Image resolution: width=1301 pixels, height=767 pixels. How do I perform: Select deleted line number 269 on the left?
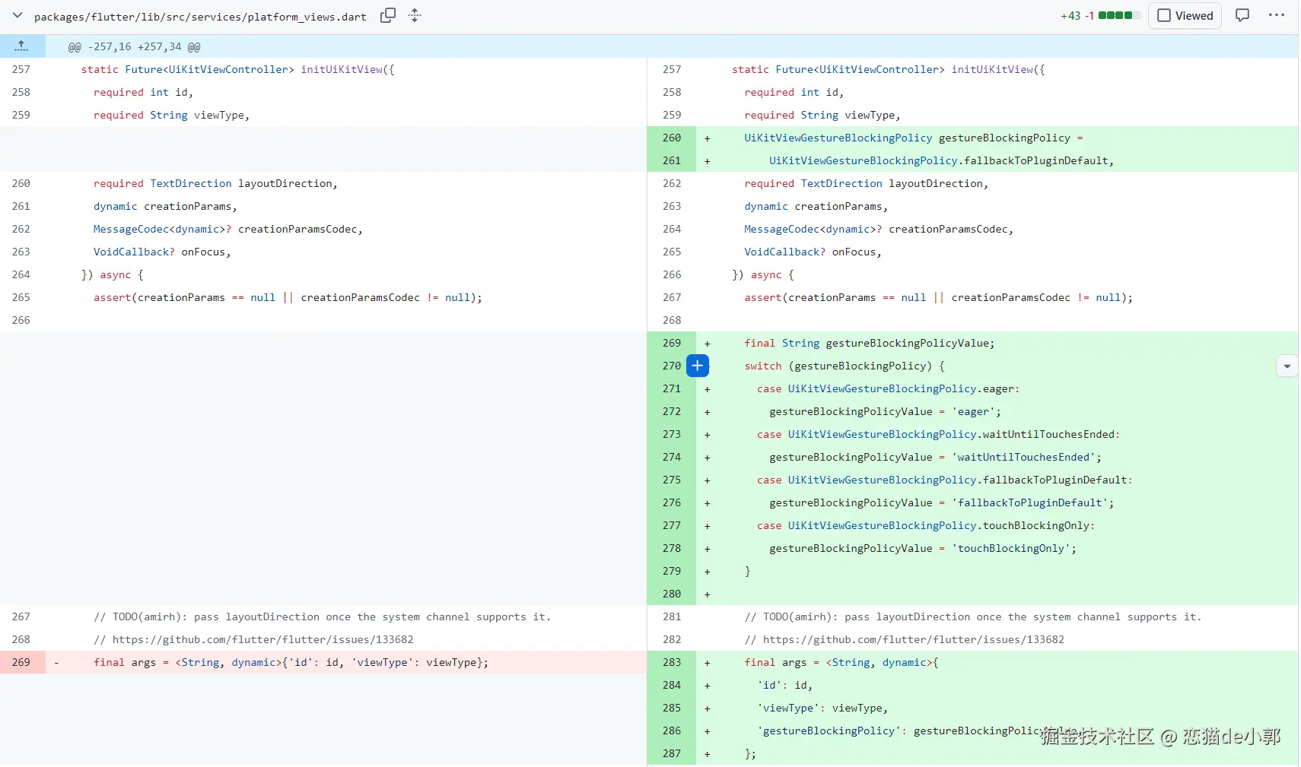(x=21, y=662)
